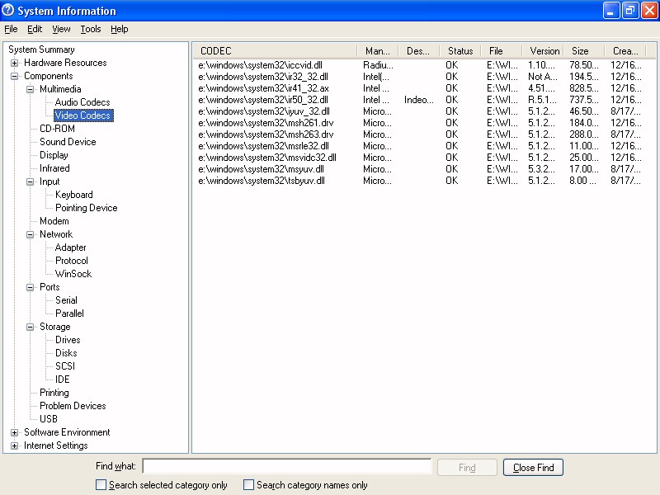The width and height of the screenshot is (660, 495).
Task: Select Problem Devices in the tree
Action: click(73, 406)
